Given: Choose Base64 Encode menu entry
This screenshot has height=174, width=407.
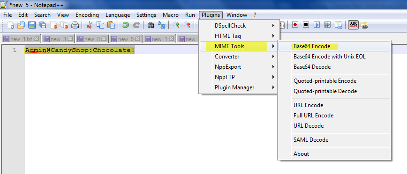Looking at the screenshot, I should coord(334,46).
